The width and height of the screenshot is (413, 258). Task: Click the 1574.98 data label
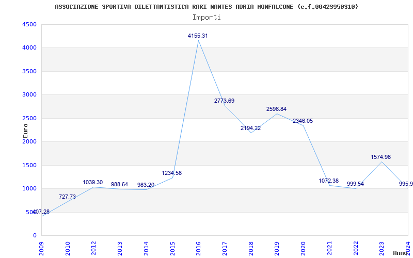381,157
